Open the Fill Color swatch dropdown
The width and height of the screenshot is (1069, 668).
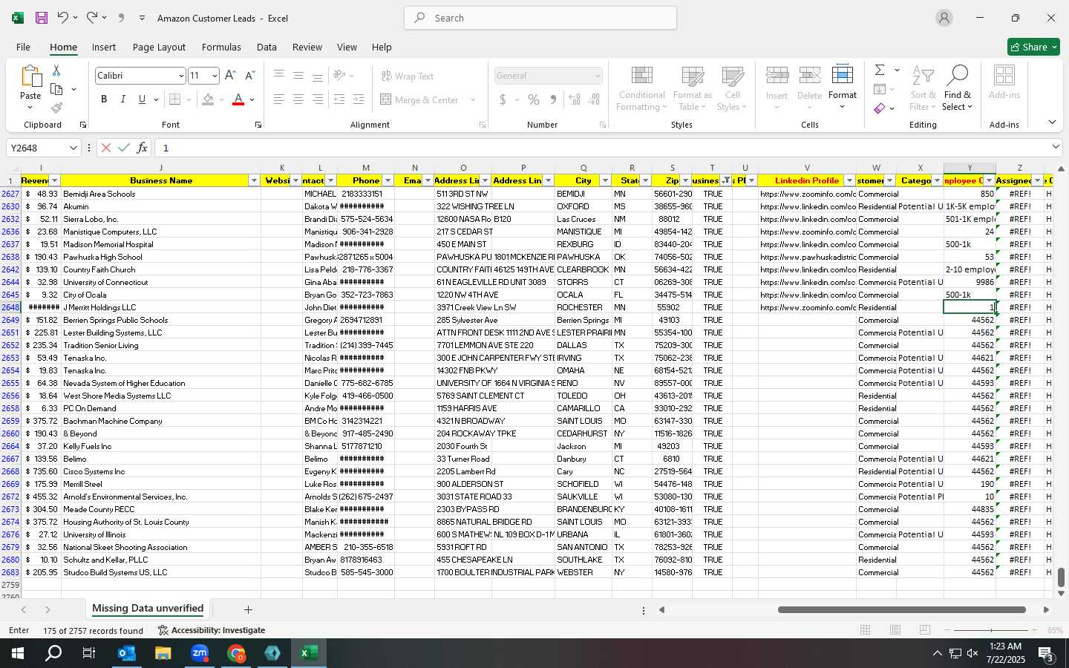222,99
